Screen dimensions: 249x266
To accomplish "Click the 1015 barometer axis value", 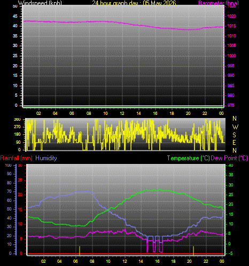I will pyautogui.click(x=231, y=26).
